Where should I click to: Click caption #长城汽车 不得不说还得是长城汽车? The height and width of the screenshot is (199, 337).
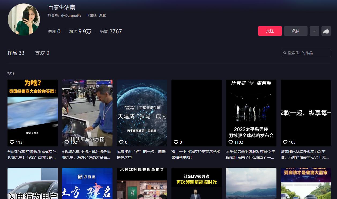[86, 154]
